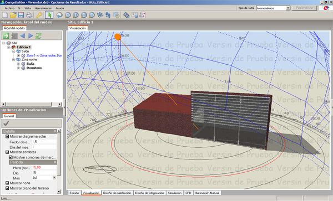Click the New file blank page icon
This screenshot has height=201, width=333.
click(5, 15)
